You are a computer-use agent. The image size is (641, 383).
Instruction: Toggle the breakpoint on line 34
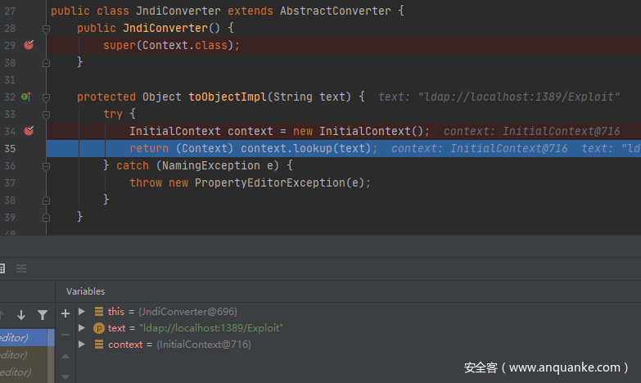(29, 131)
